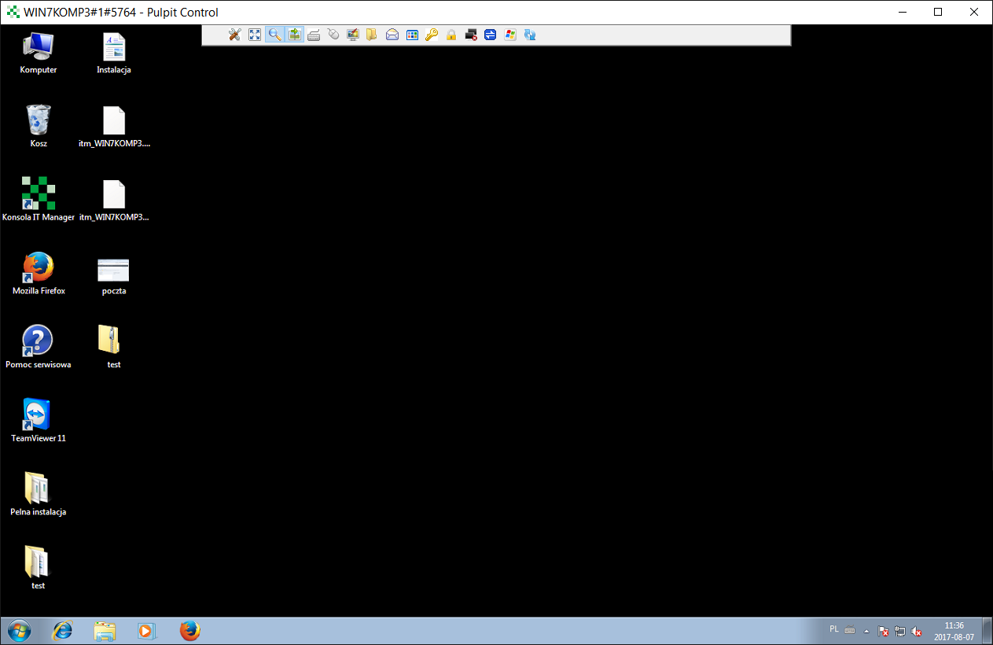993x645 pixels.
Task: Click the blue two-arrows transfer icon
Action: click(491, 35)
